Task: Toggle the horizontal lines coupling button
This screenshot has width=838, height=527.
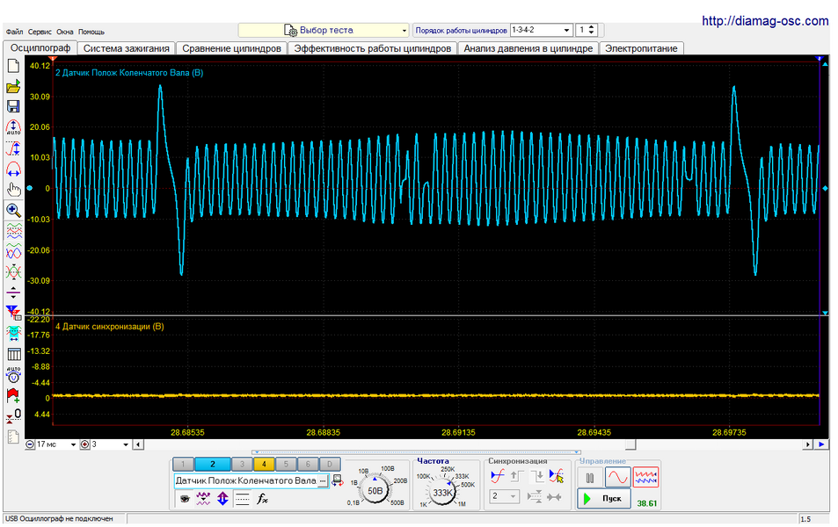Action: pos(242,499)
